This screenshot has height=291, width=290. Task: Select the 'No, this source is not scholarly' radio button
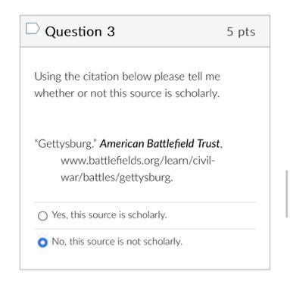(x=42, y=242)
